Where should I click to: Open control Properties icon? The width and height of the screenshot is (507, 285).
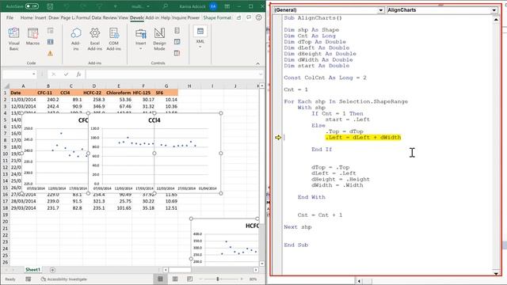click(177, 30)
